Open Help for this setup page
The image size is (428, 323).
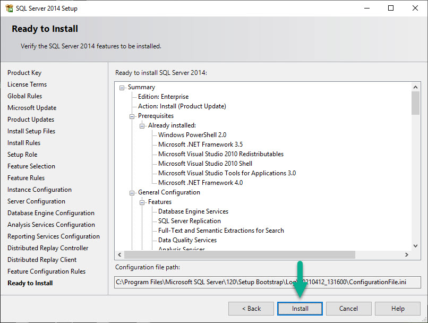tap(397, 309)
